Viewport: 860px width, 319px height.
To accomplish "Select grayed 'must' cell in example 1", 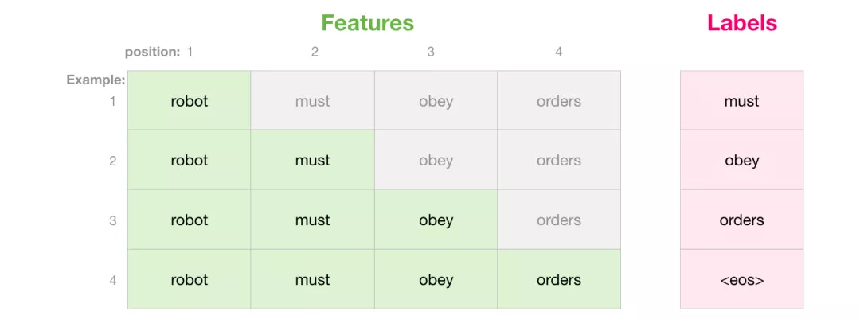I will click(x=313, y=100).
